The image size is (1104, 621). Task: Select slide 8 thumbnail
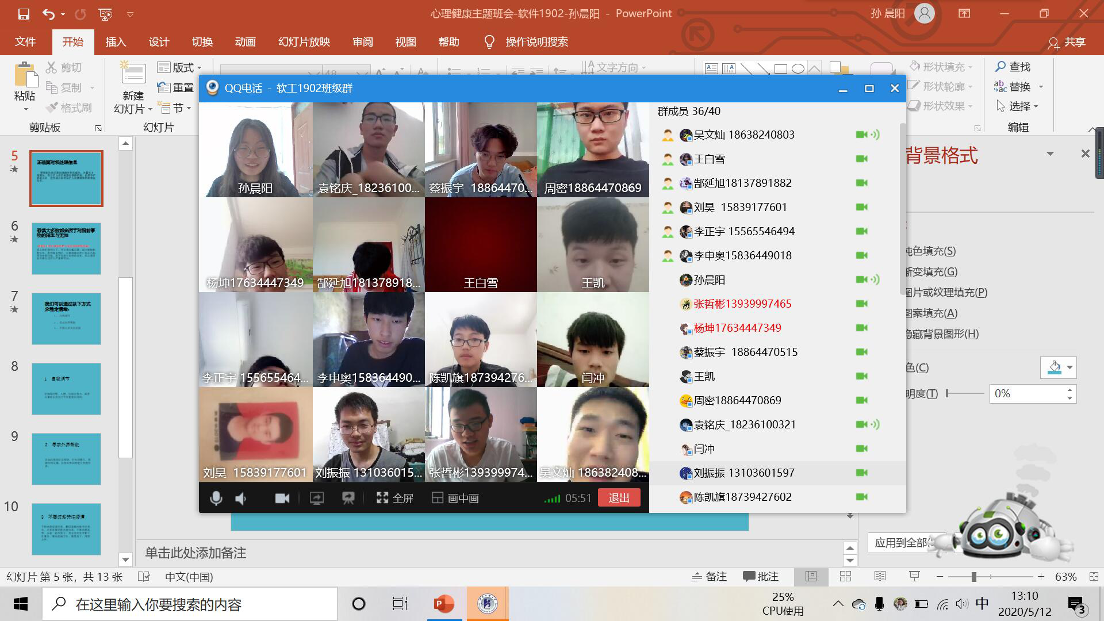pos(66,389)
